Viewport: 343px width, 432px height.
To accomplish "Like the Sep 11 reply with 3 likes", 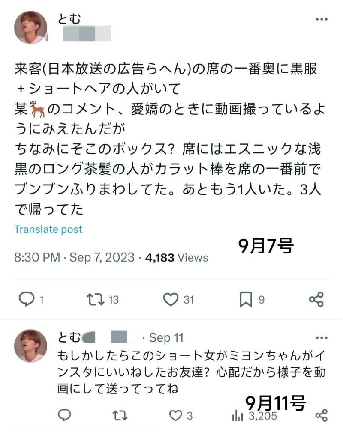I will (175, 415).
